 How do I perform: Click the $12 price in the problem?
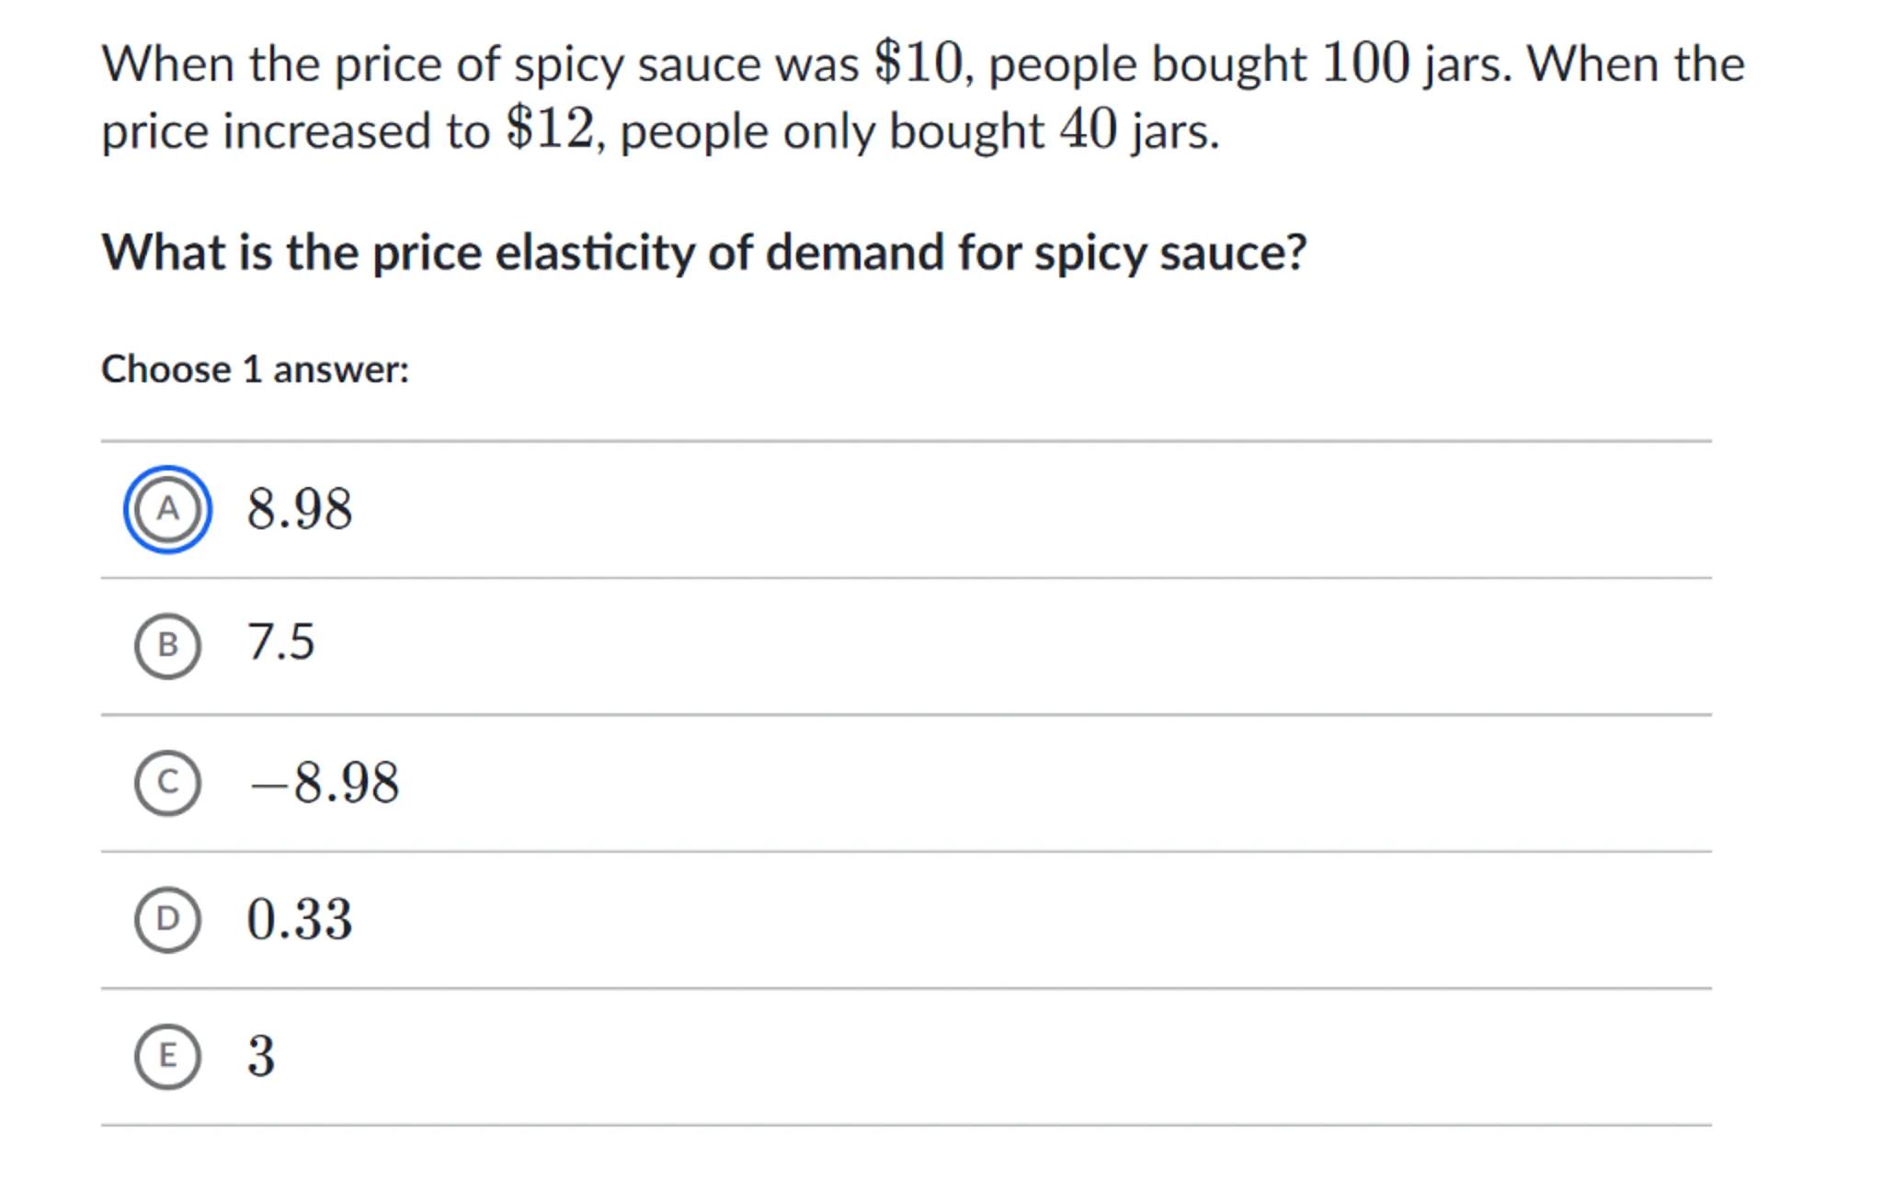551,130
